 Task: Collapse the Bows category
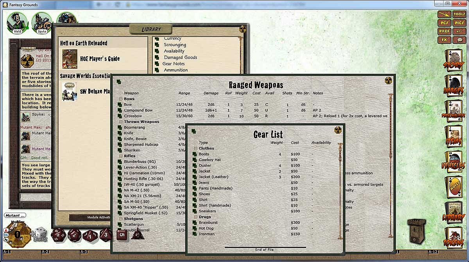[121, 99]
